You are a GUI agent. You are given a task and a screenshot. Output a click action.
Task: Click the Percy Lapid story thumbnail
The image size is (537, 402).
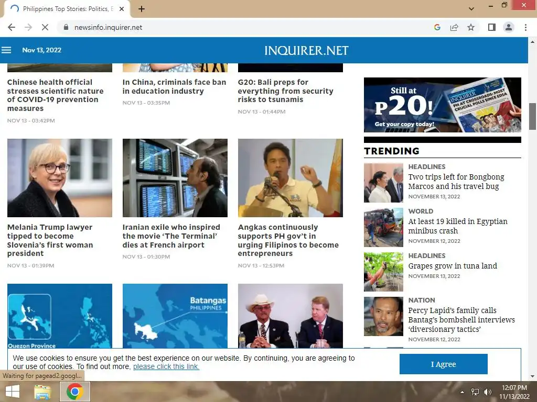click(x=383, y=316)
